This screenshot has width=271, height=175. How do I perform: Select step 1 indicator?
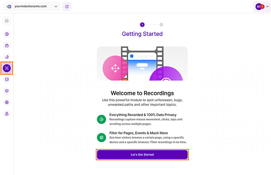click(142, 25)
